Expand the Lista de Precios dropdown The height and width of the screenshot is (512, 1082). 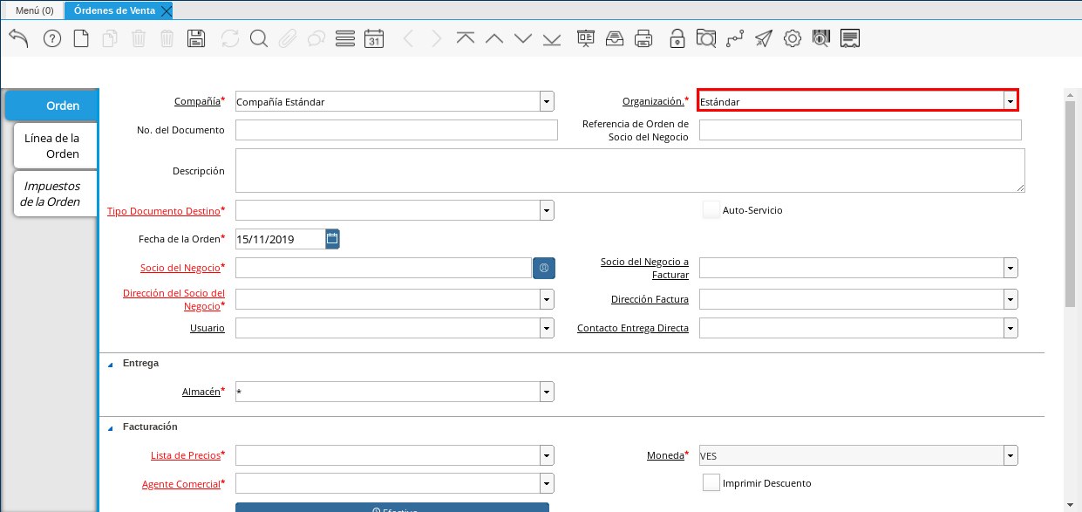coord(547,455)
